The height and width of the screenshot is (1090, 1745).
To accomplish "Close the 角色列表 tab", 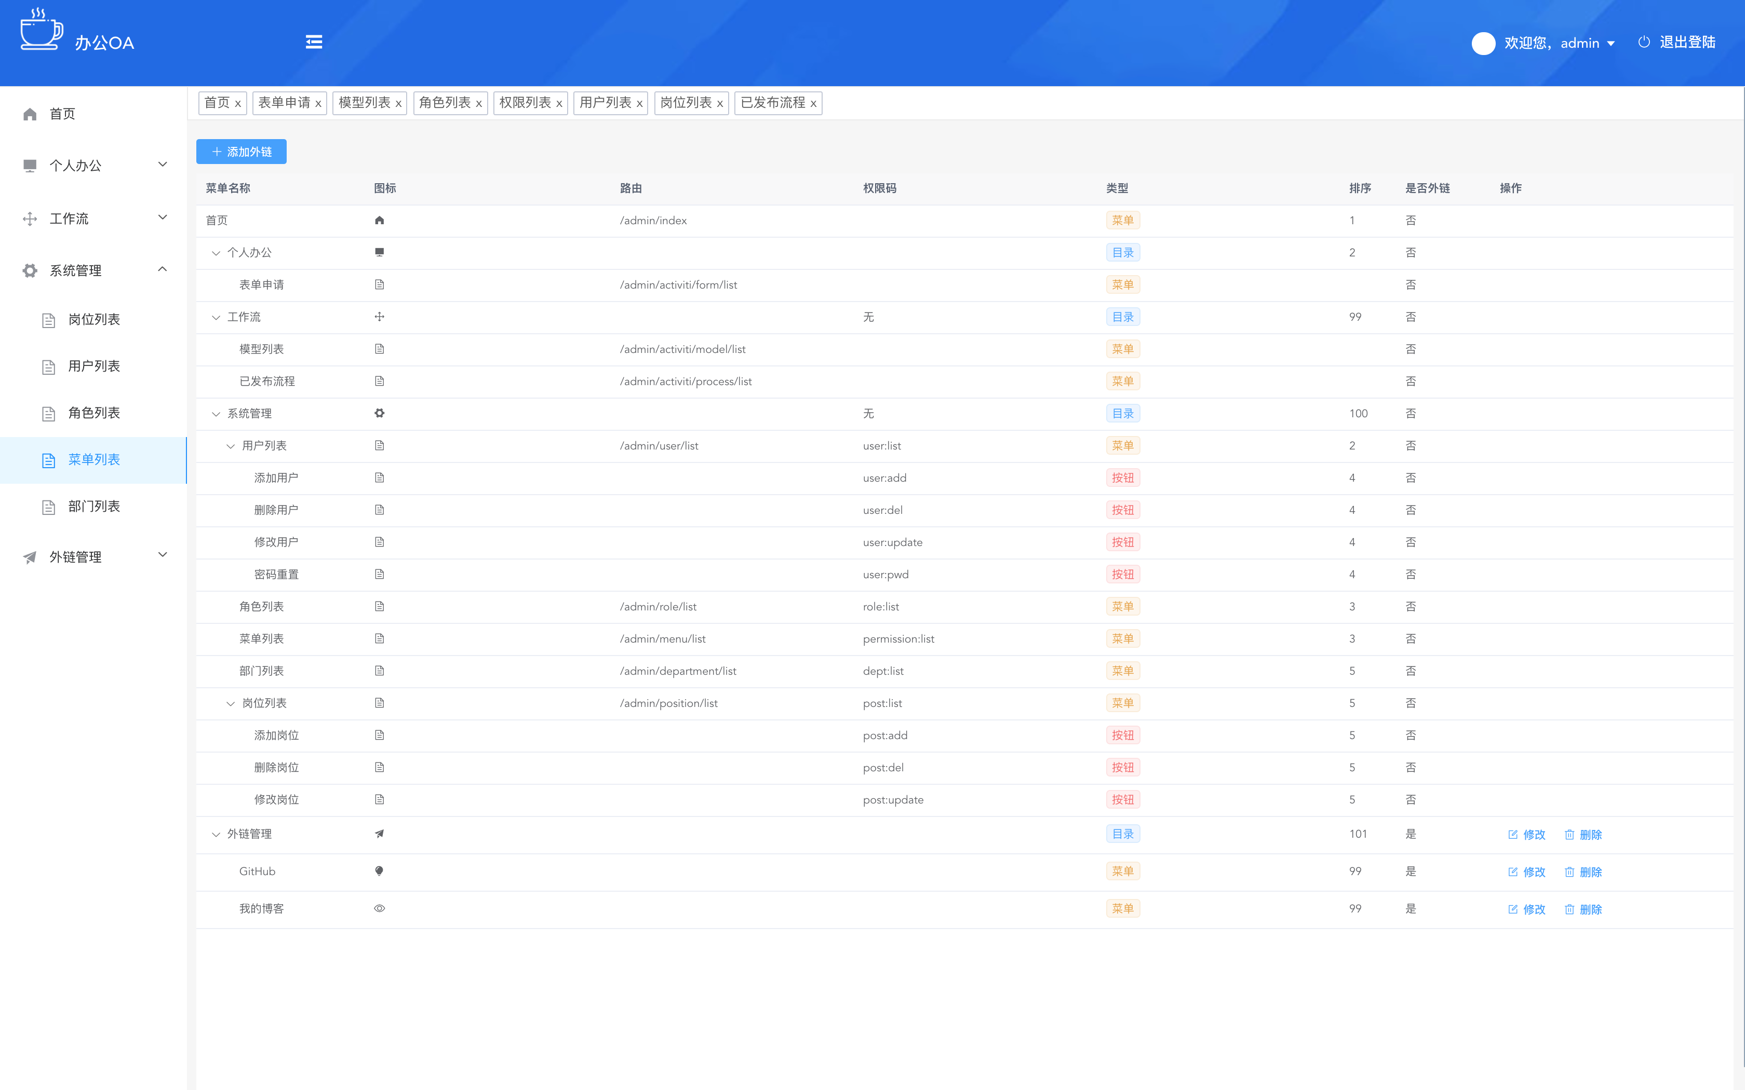I will [x=479, y=104].
